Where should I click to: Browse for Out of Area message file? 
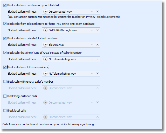click(x=93, y=59)
